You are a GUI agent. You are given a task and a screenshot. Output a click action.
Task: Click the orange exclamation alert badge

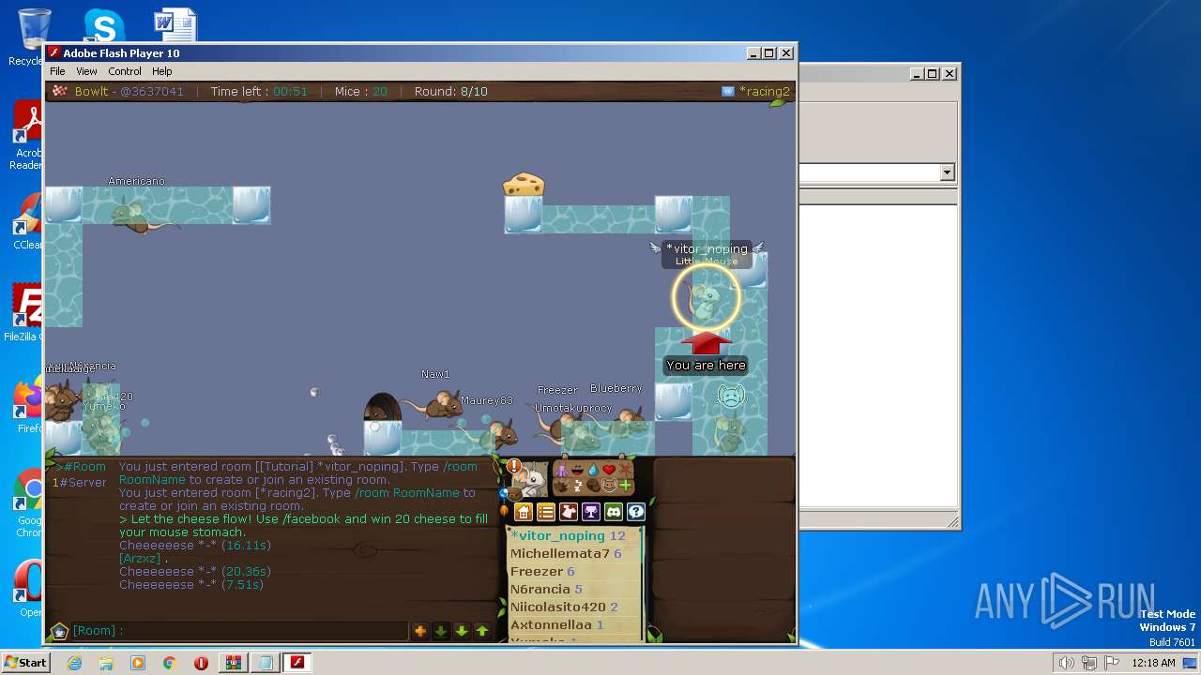(x=514, y=466)
